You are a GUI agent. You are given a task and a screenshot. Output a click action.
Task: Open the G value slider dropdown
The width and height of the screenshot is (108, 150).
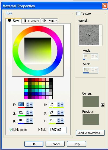coord(31,113)
